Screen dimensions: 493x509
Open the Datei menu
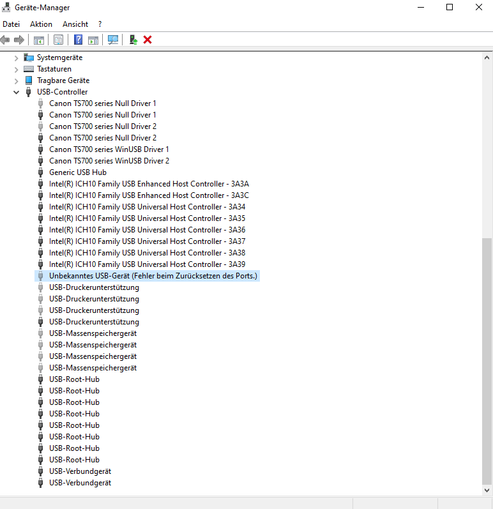[x=11, y=24]
